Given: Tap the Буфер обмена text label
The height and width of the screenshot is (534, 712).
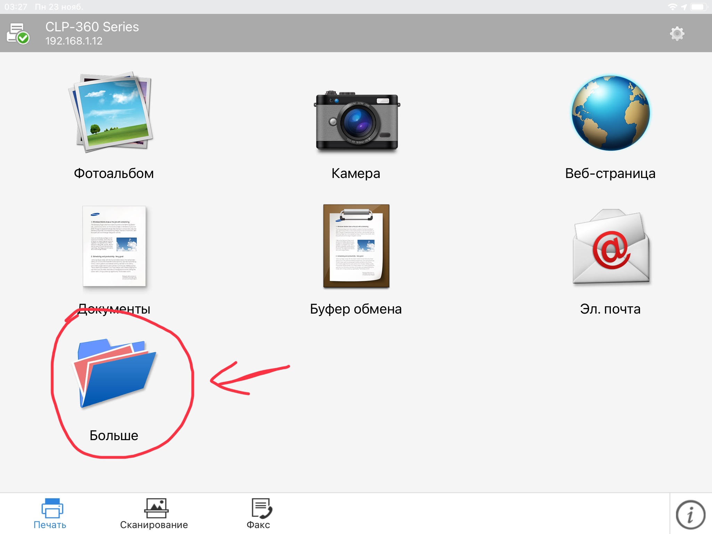Looking at the screenshot, I should pyautogui.click(x=356, y=309).
